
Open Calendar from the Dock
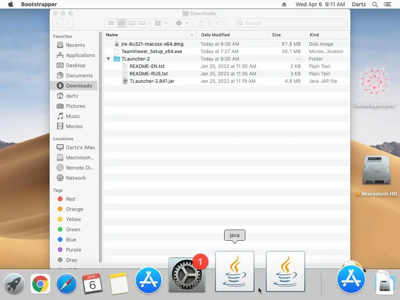[92, 284]
